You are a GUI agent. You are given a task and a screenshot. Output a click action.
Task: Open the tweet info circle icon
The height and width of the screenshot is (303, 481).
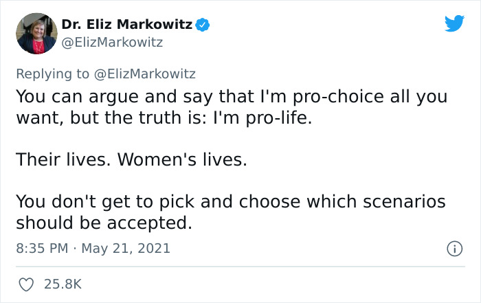click(x=454, y=247)
